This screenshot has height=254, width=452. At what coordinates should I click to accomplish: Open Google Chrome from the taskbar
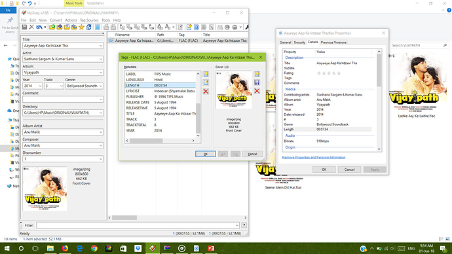click(94, 248)
